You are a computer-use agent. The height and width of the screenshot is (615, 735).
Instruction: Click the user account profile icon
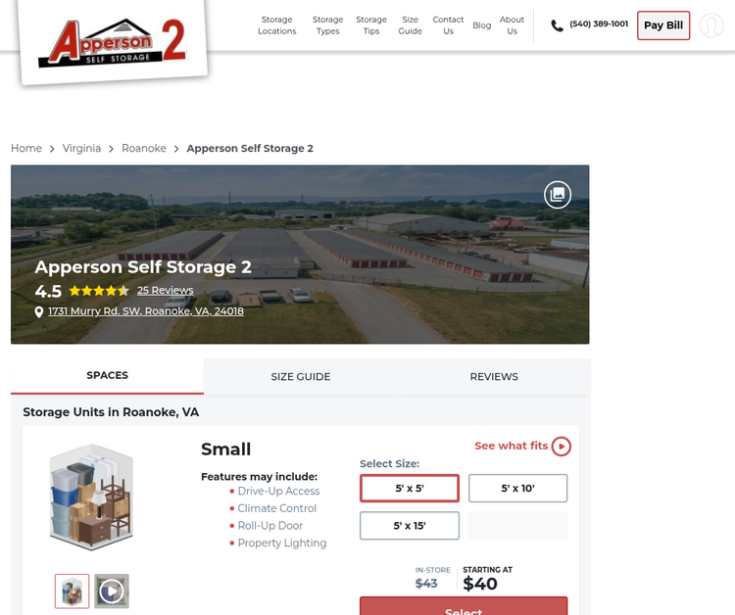coord(711,25)
